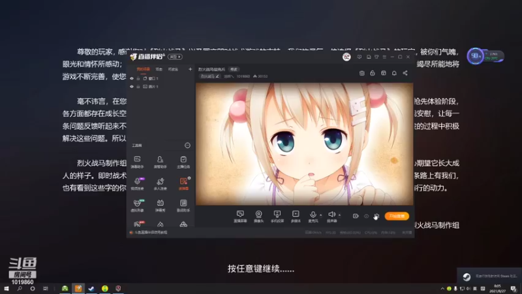The height and width of the screenshot is (294, 522).
Task: Click the share icon above the preview
Action: pos(405,73)
